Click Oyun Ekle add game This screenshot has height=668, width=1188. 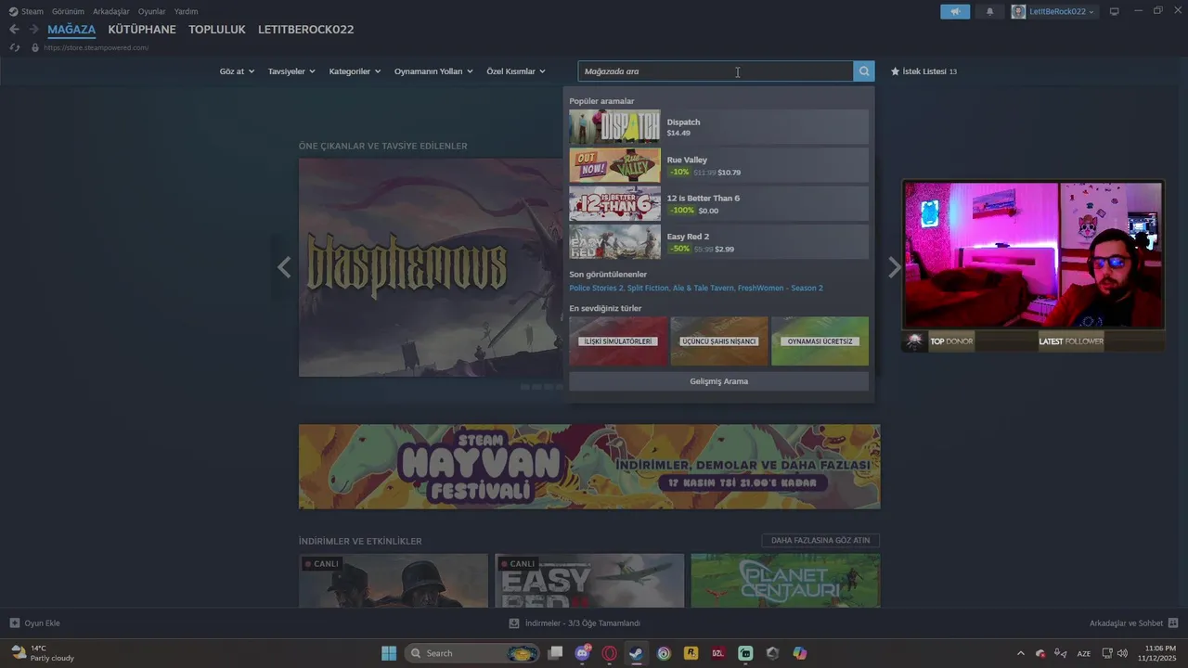coord(35,623)
